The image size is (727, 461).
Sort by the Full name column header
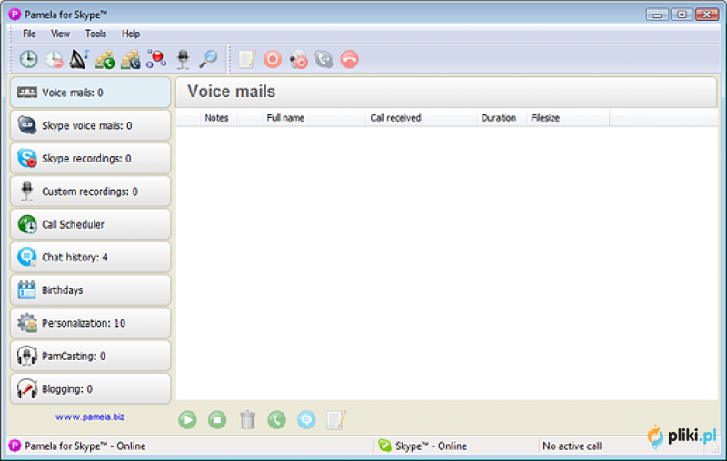[314, 118]
